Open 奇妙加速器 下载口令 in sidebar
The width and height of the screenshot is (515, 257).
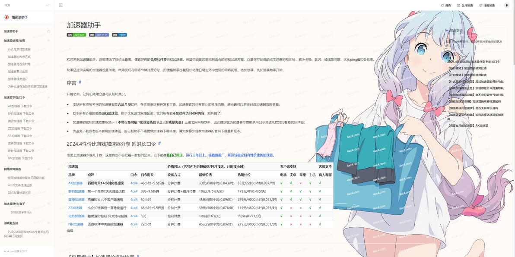[21, 151]
